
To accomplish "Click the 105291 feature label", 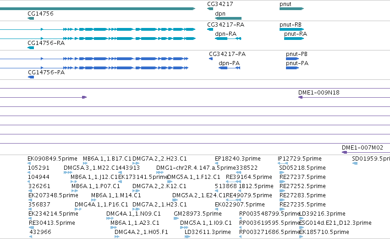I will (38, 168).
